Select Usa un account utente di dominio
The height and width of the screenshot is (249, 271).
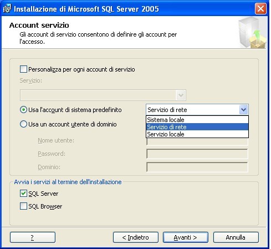23,124
